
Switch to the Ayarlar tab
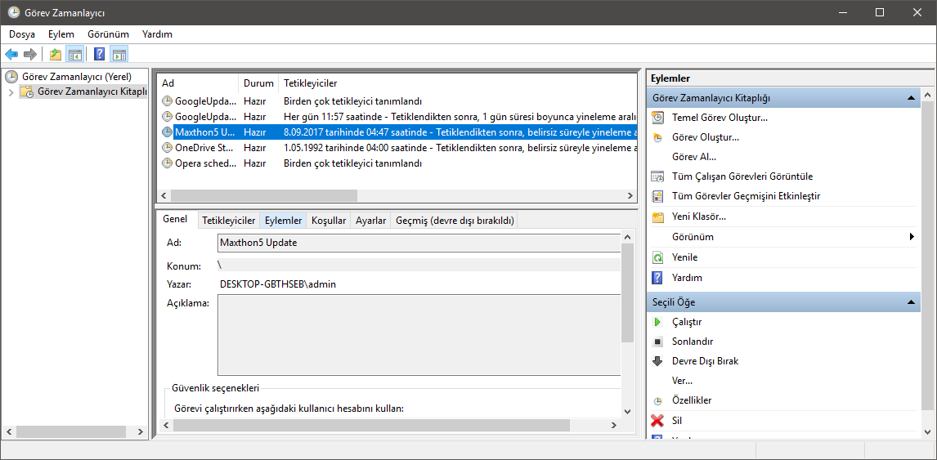(370, 221)
